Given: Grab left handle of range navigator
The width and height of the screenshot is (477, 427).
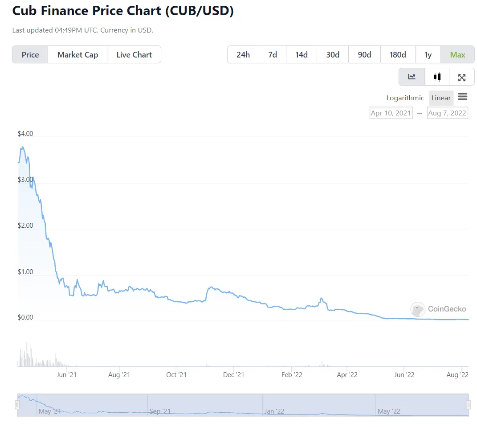Looking at the screenshot, I should coord(17,404).
